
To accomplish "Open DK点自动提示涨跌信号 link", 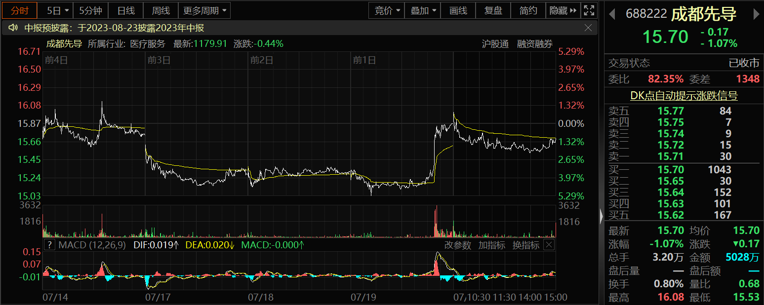I will (x=684, y=96).
